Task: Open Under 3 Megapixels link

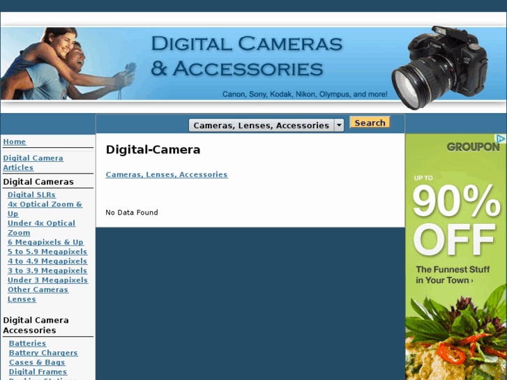Action: (x=48, y=280)
